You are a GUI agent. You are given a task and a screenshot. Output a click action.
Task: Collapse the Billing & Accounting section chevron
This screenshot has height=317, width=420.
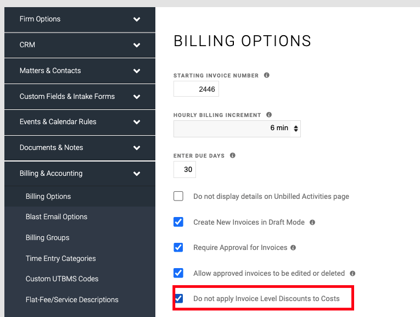click(137, 174)
